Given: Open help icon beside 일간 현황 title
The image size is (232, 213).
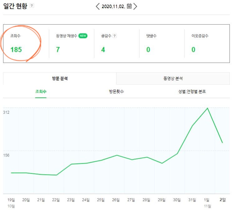Looking at the screenshot, I should point(32,6).
